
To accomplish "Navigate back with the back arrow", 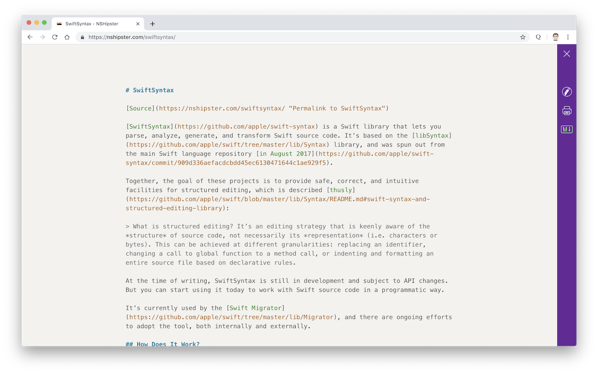I will [30, 36].
